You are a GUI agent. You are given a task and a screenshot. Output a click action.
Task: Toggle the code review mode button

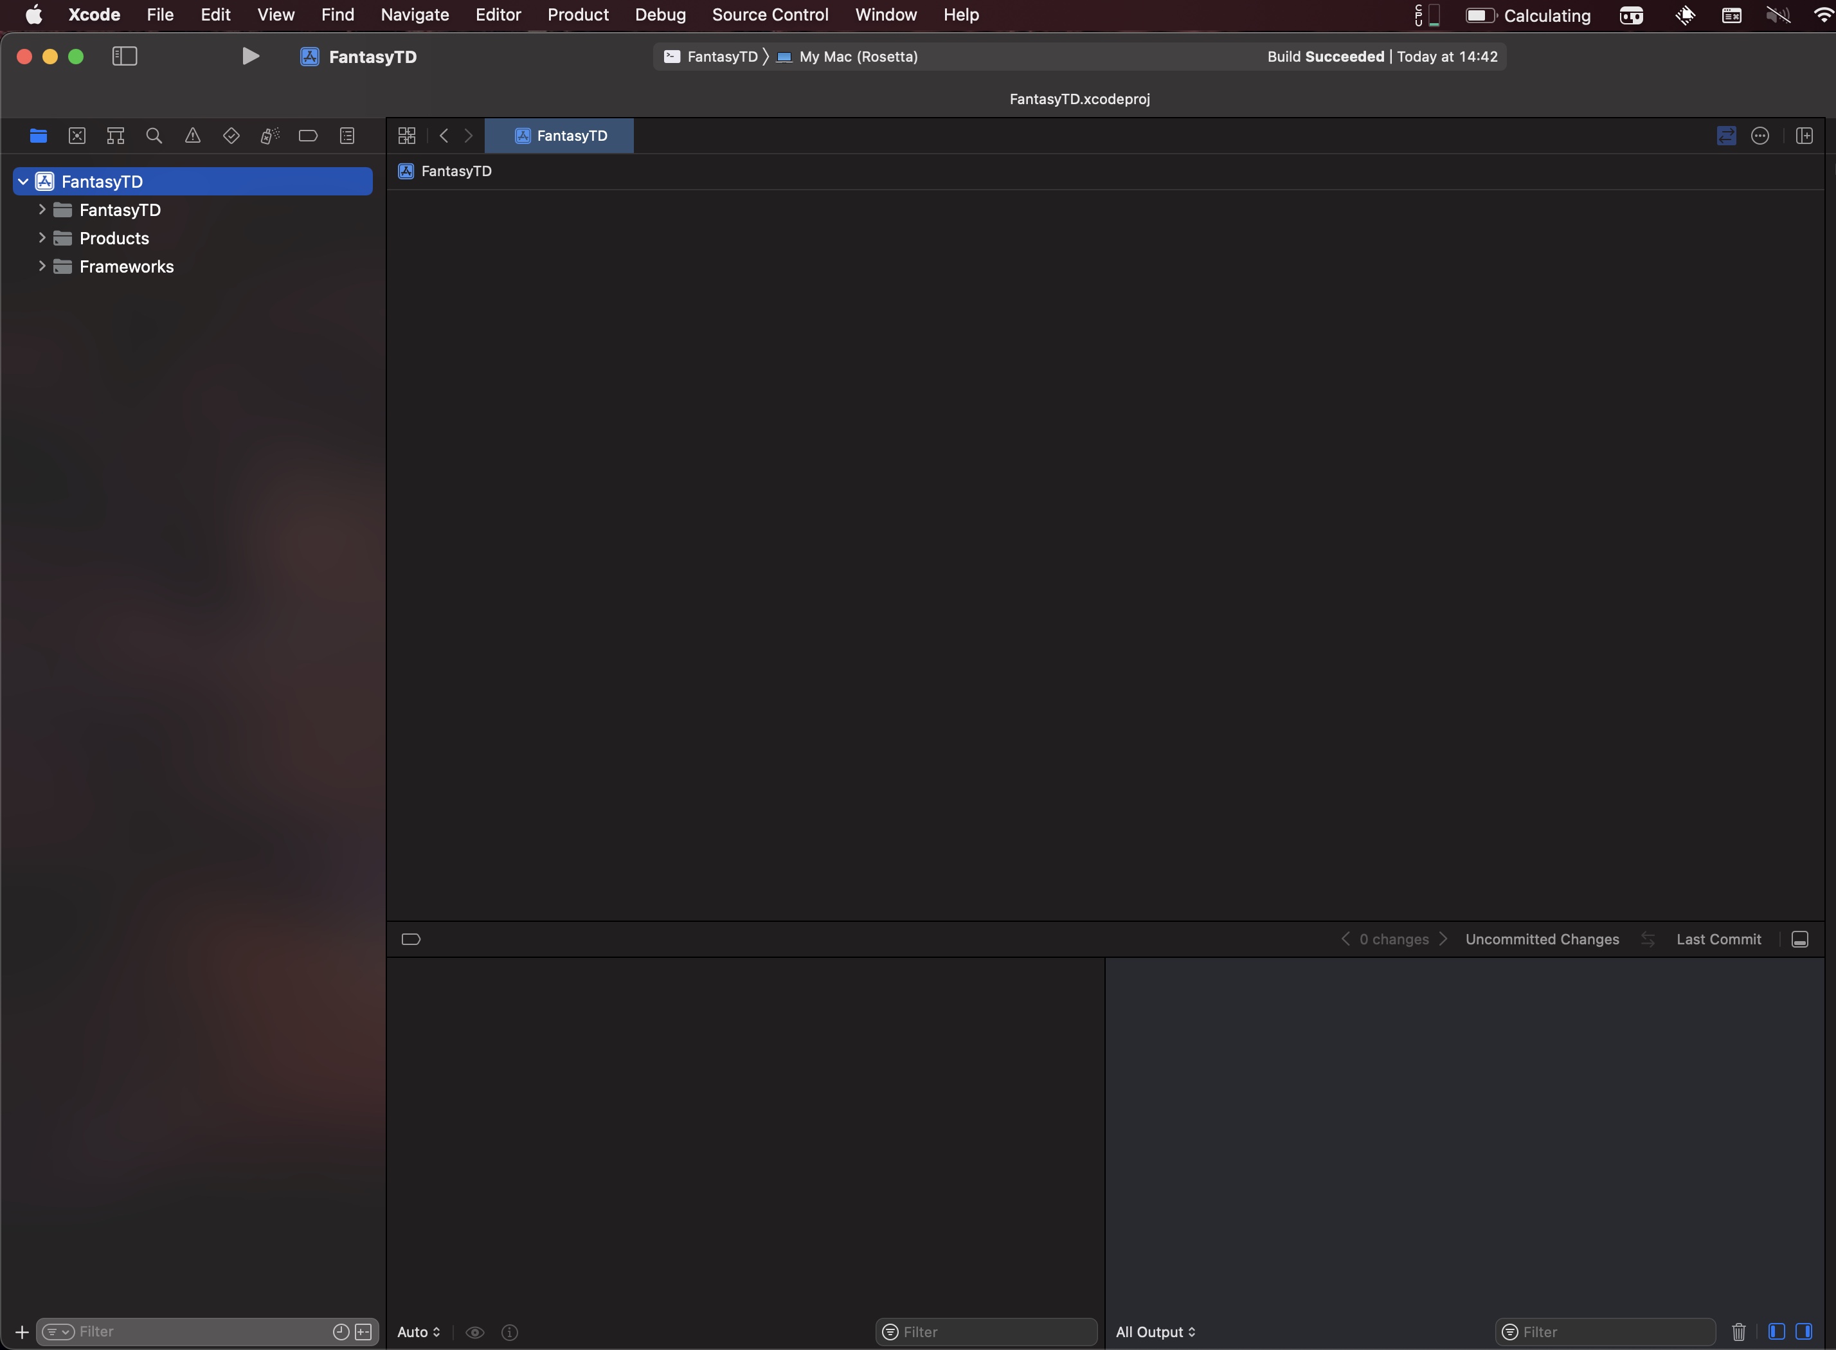coord(1725,136)
